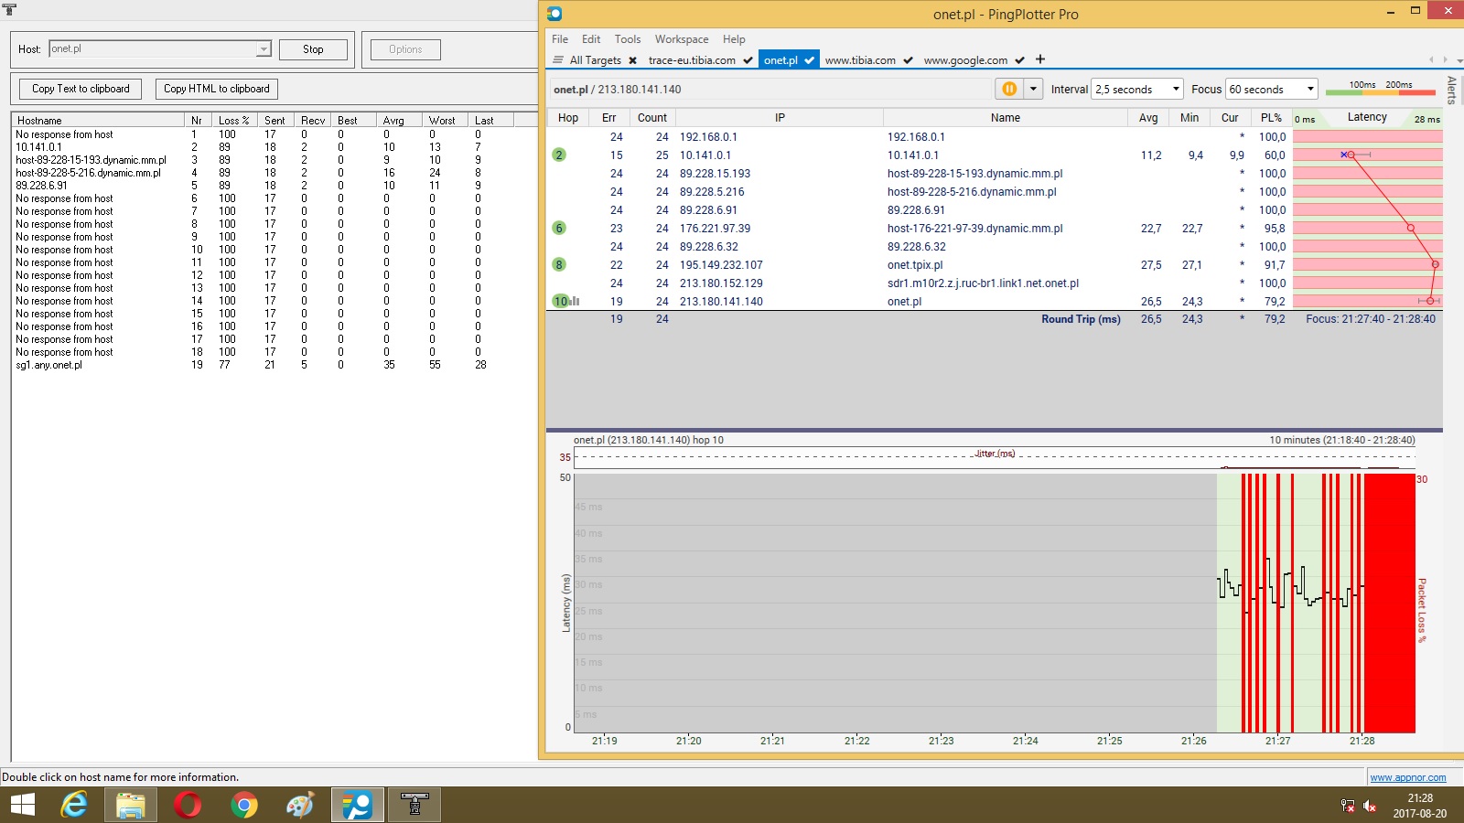
Task: Expand the Host combo box in the traceroute window
Action: (x=264, y=49)
